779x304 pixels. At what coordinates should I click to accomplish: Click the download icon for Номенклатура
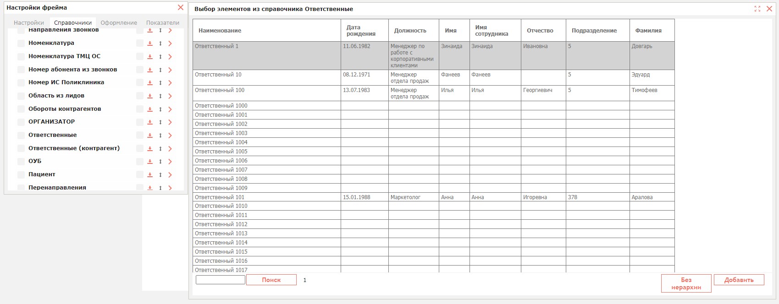(150, 43)
